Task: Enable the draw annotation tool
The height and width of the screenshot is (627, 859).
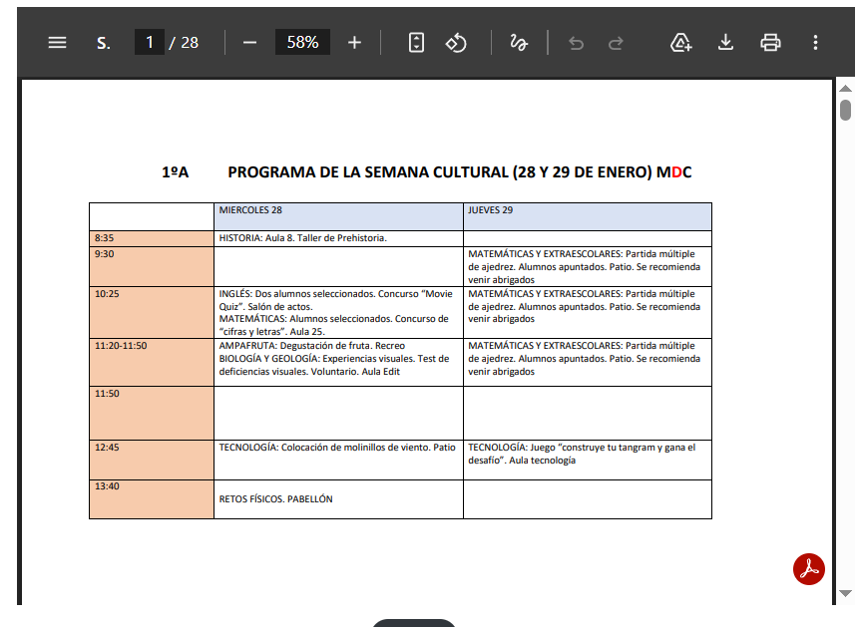Action: point(519,42)
